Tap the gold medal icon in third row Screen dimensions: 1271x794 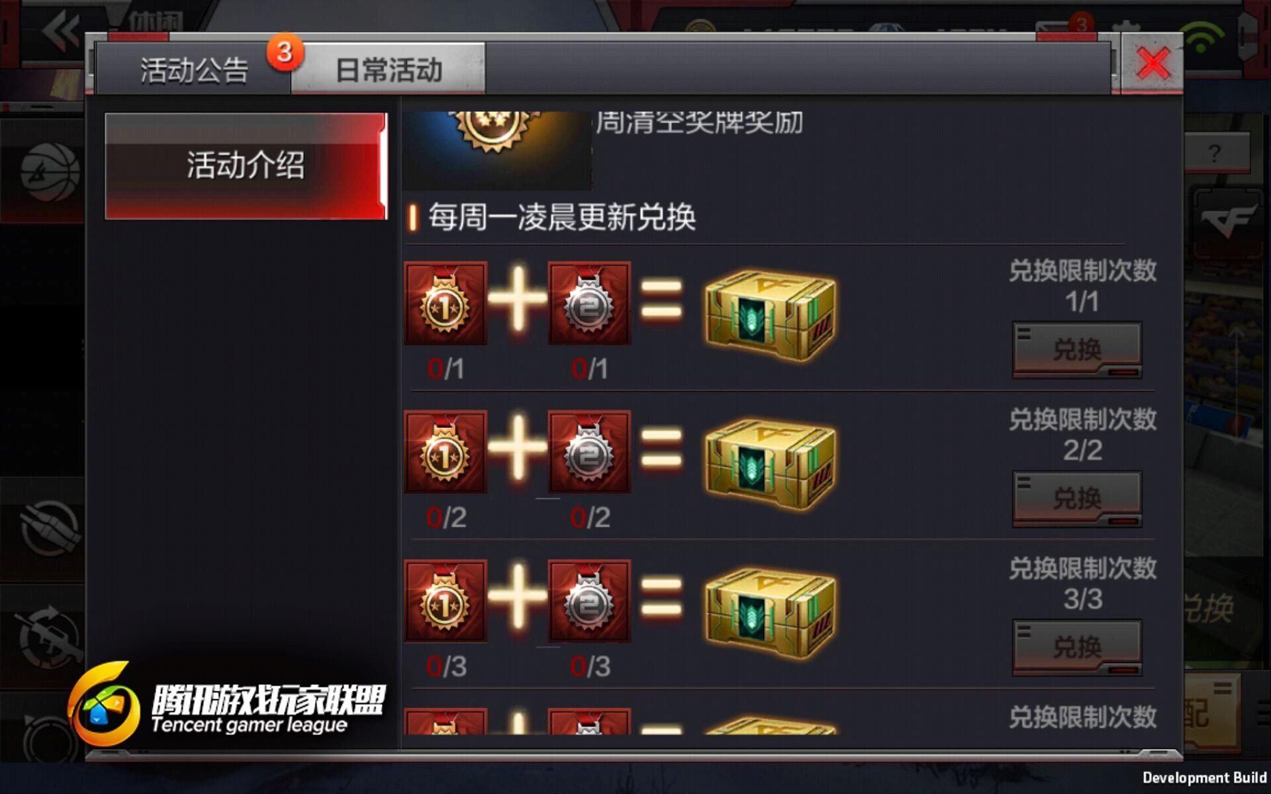tap(446, 601)
